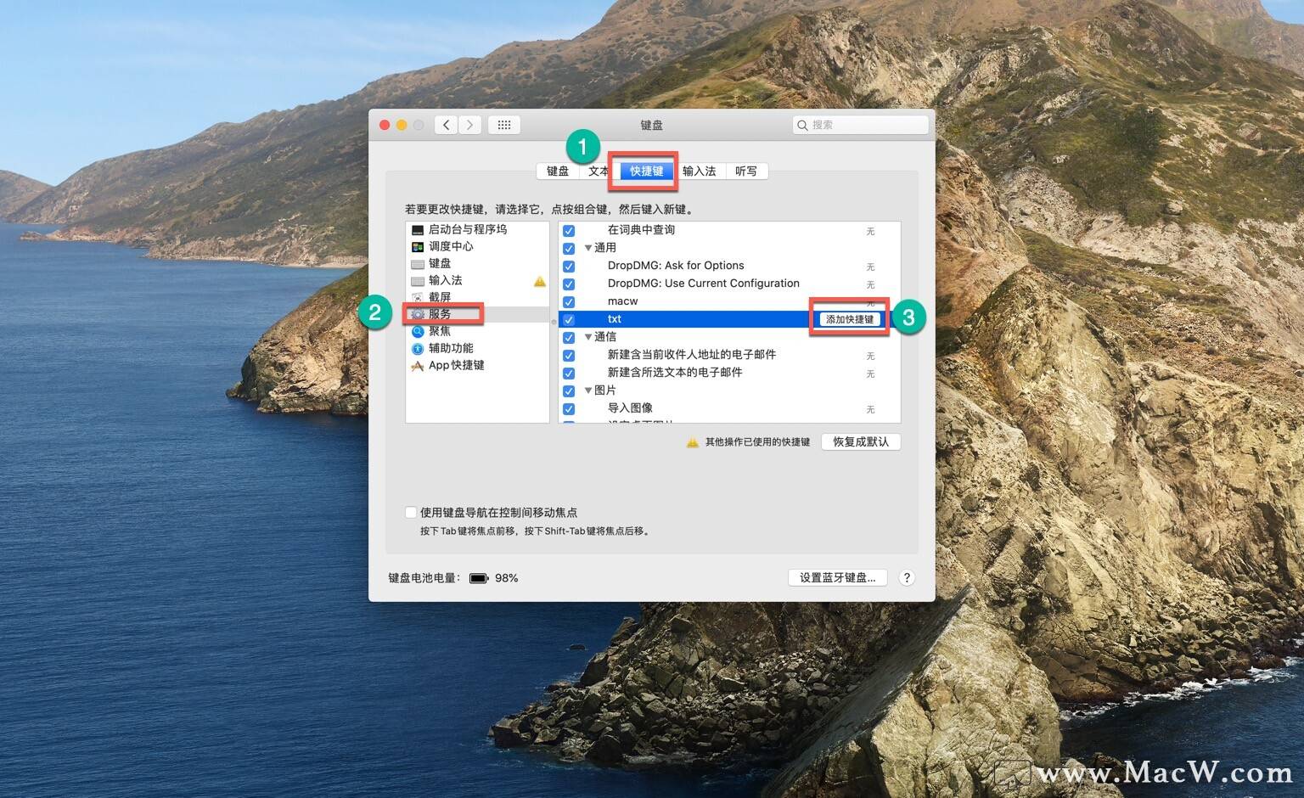This screenshot has height=798, width=1304.
Task: Click the 恢复成默认 button
Action: pyautogui.click(x=860, y=441)
